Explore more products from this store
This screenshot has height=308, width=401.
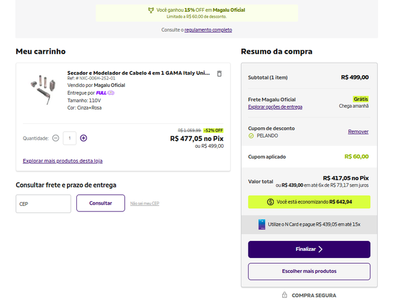(x=63, y=161)
